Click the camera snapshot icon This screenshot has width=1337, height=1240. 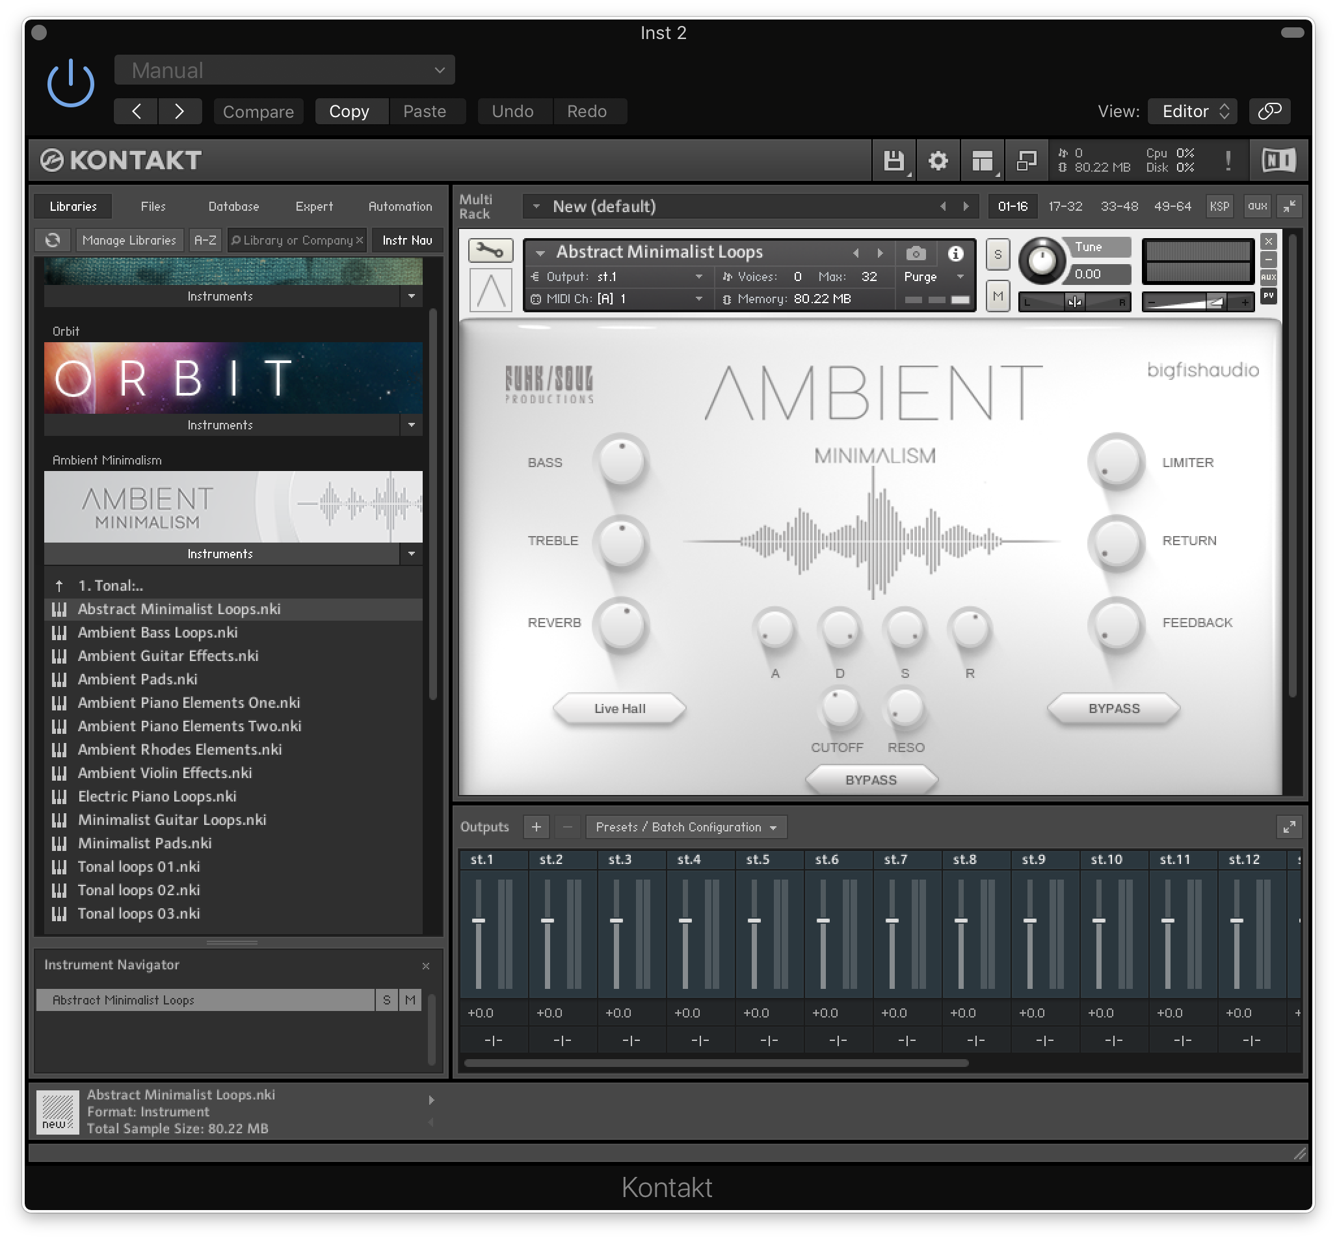coord(916,253)
